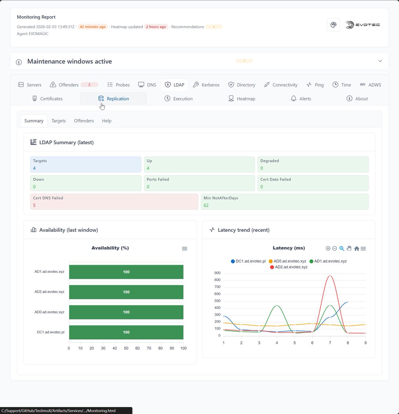
Task: Click the AD1.ad.evotec.xyz availability bar
Action: click(x=126, y=272)
